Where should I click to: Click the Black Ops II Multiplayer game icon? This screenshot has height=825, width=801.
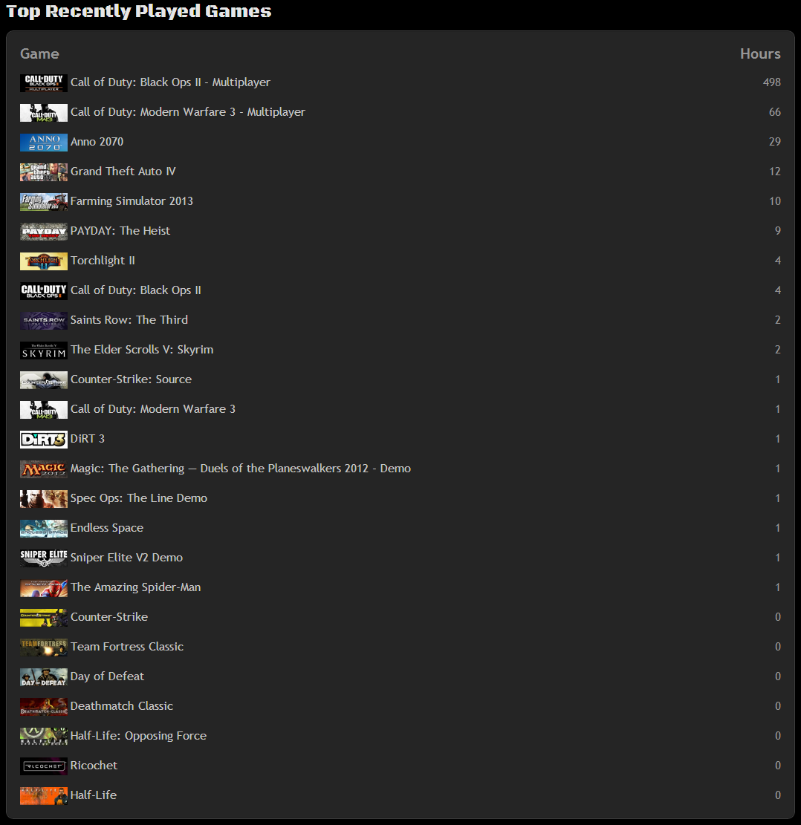pos(44,82)
